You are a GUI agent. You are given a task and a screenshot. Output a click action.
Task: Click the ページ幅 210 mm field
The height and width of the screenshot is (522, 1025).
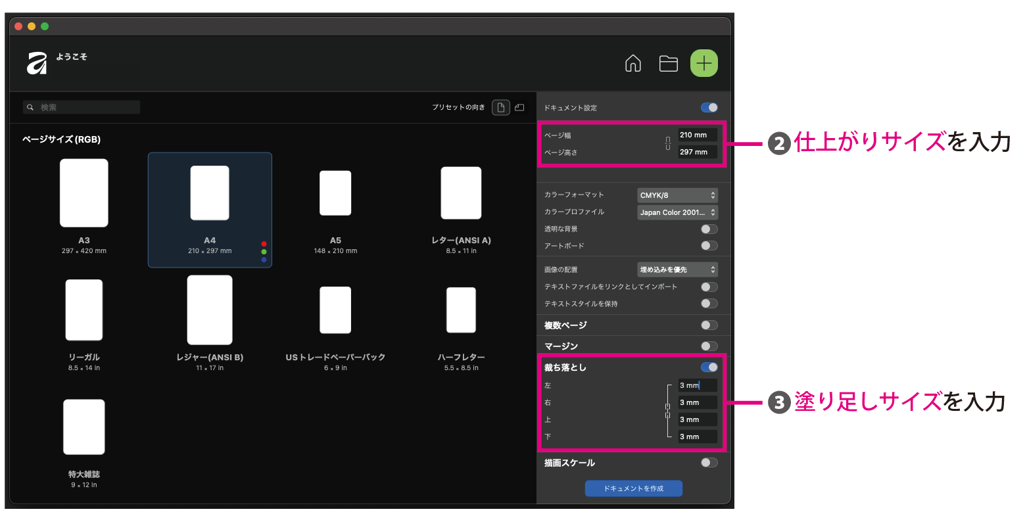[697, 135]
